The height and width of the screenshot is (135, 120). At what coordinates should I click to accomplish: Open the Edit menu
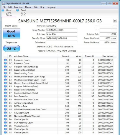[10, 7]
